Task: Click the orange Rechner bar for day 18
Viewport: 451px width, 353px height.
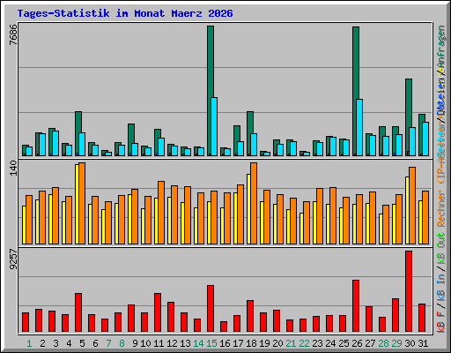Action: pos(254,203)
